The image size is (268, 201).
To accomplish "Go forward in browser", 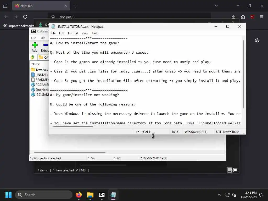I will pos(16,17).
